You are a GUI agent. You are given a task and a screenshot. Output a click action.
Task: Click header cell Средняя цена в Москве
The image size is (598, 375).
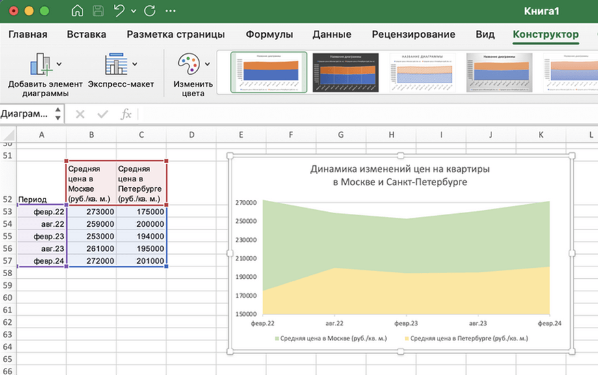point(92,183)
